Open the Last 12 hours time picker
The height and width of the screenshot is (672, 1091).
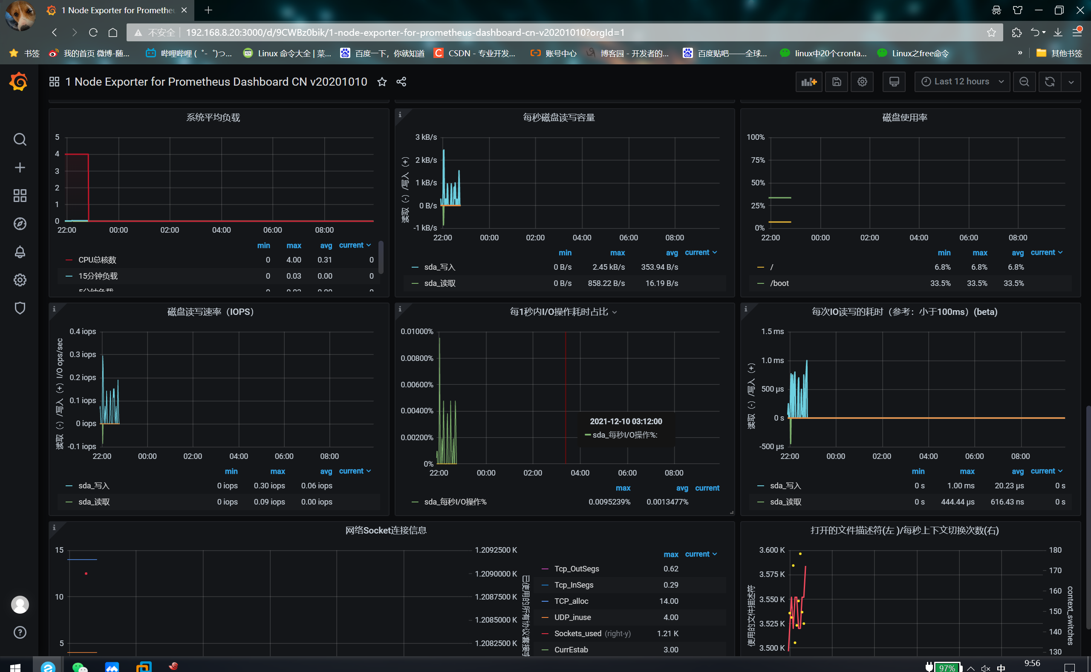point(962,82)
